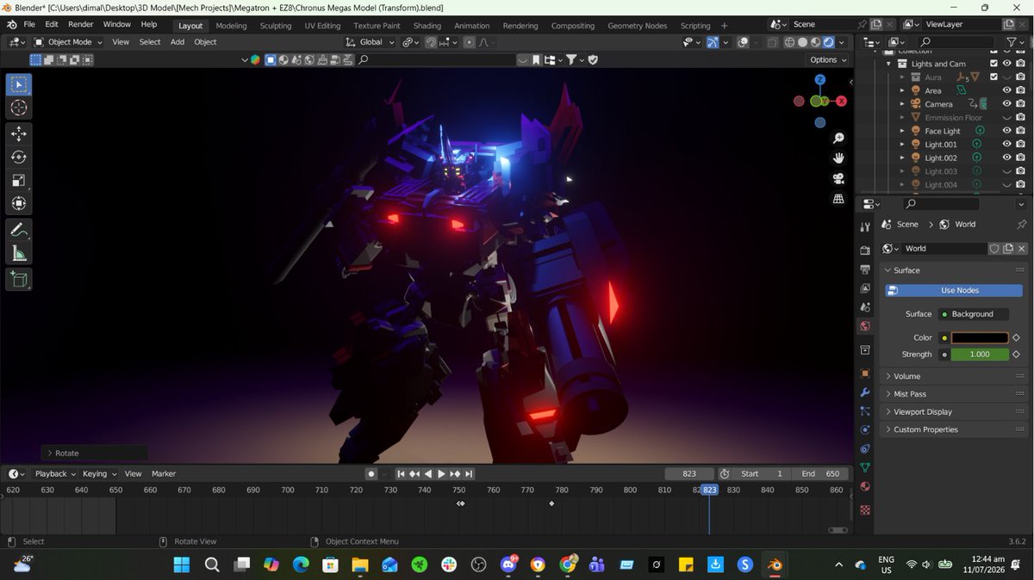Toggle visibility of the Area light
This screenshot has height=580, width=1034.
[1006, 90]
